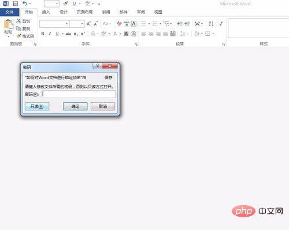Click the phonetic guide (文) icon
The width and height of the screenshot is (289, 230).
pos(127,24)
